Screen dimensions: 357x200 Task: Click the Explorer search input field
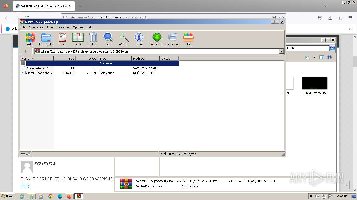[307, 48]
